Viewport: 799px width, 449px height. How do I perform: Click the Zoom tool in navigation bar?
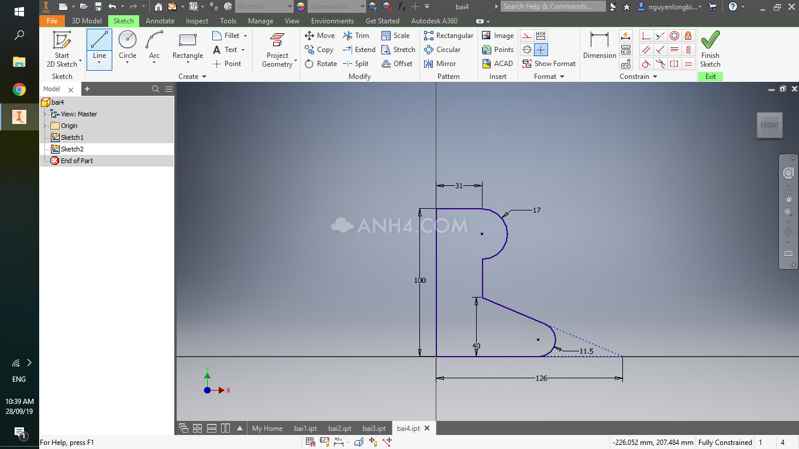pyautogui.click(x=788, y=212)
